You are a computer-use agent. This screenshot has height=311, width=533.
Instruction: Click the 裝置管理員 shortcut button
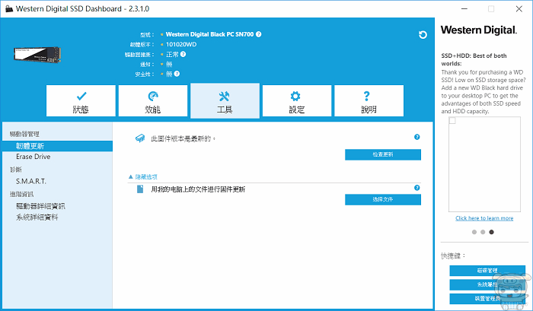[x=487, y=299]
